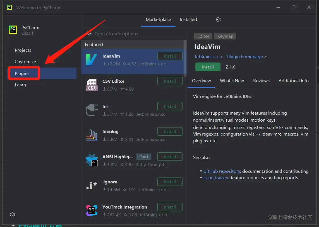Click the PyCharm title bar app icon
The height and width of the screenshot is (227, 319).
(x=9, y=8)
